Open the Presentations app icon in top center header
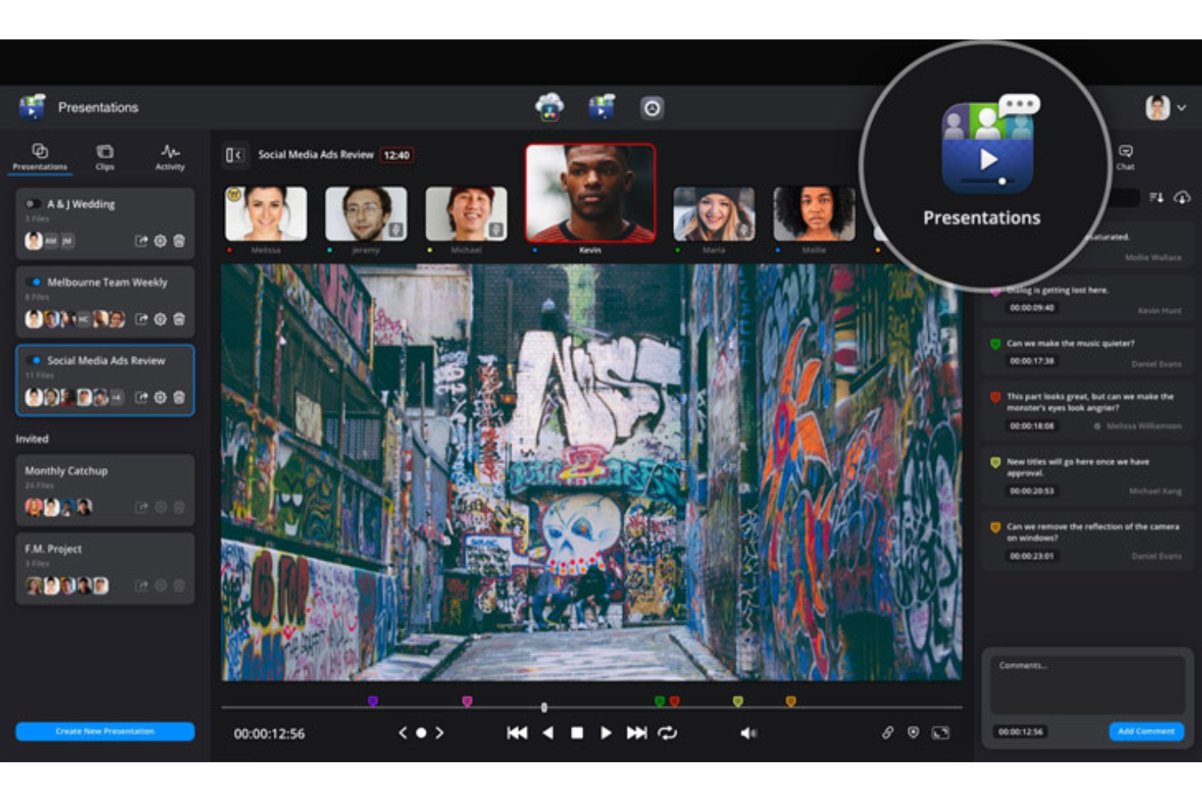The image size is (1202, 802). 602,107
